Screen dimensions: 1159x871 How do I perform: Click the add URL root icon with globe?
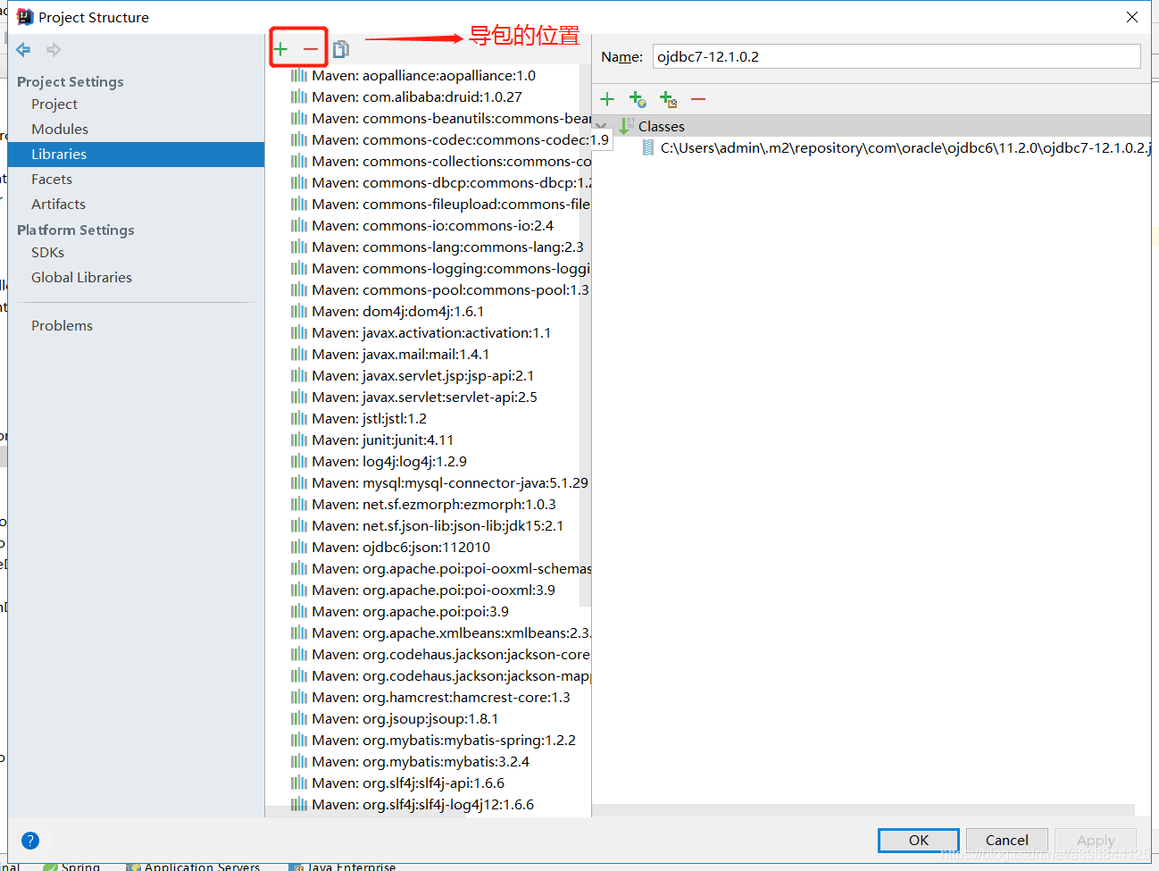point(638,99)
